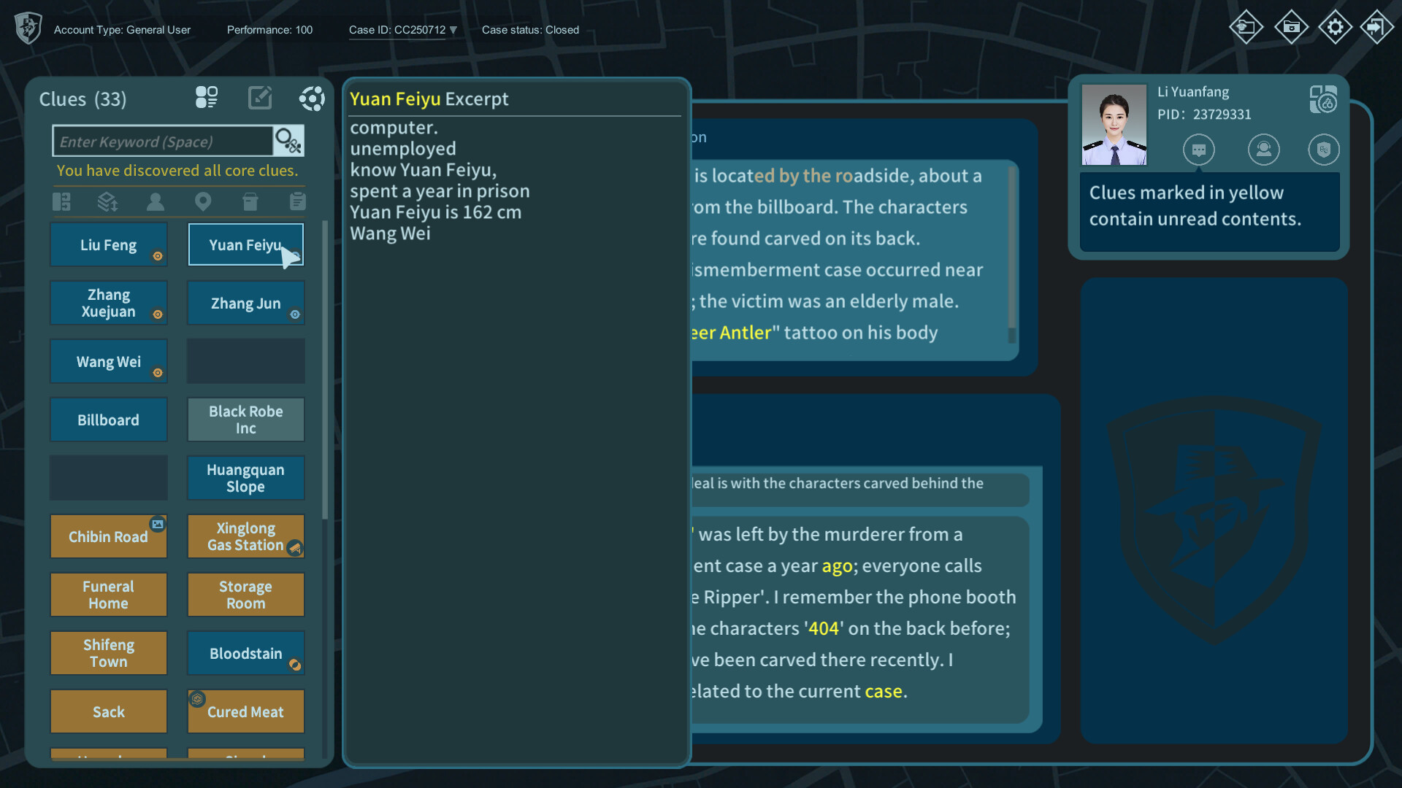Open the clue sorting options icon
This screenshot has width=1402, height=788.
(x=108, y=201)
